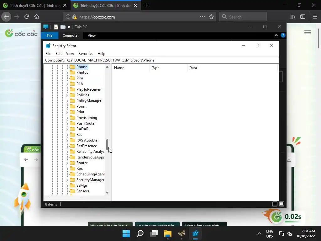Click the browser Back arrow button
Viewport: 321px width, 241px height.
click(x=6, y=17)
